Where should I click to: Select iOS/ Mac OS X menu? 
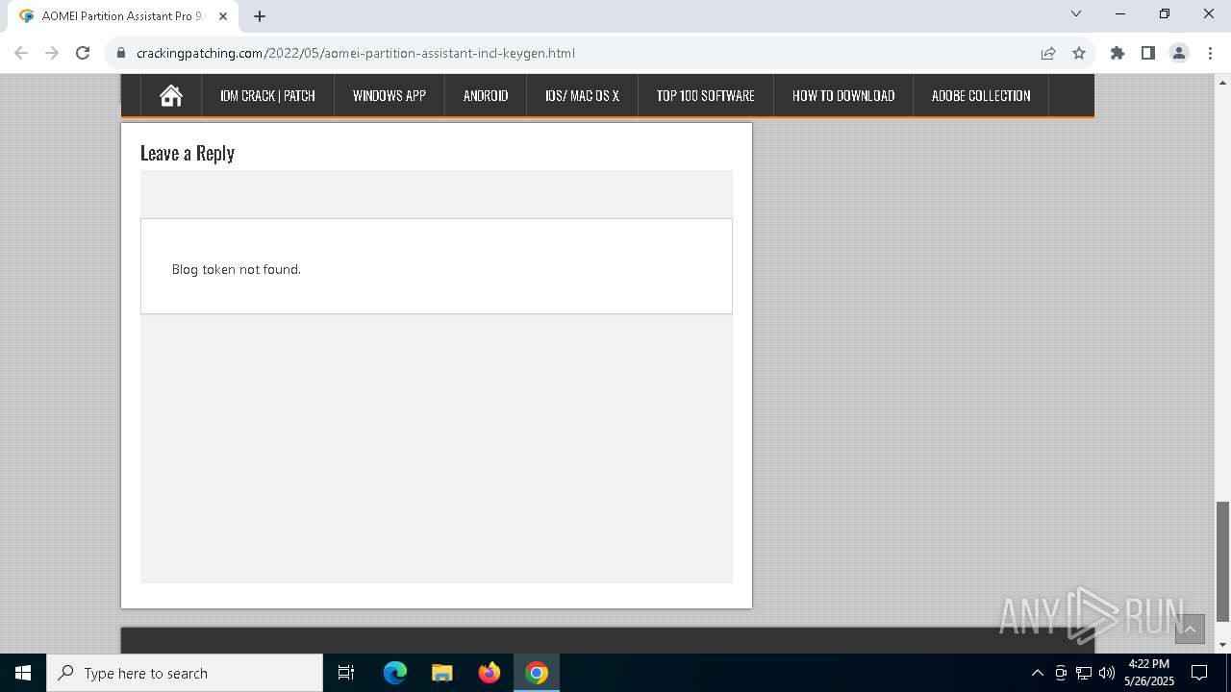point(582,95)
